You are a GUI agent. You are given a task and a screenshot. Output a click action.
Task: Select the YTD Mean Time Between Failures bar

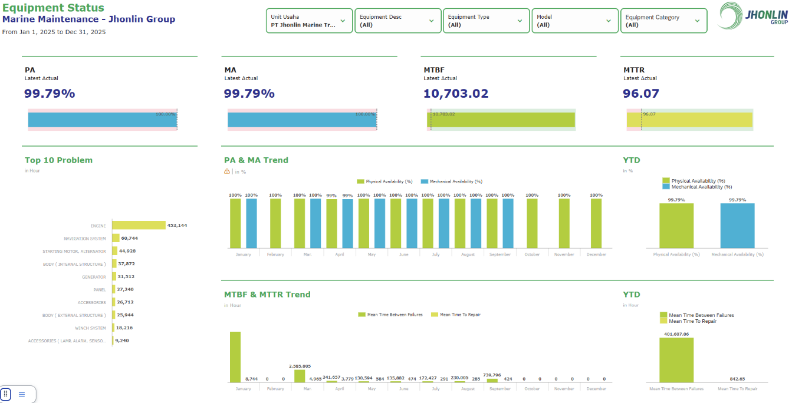pos(676,360)
